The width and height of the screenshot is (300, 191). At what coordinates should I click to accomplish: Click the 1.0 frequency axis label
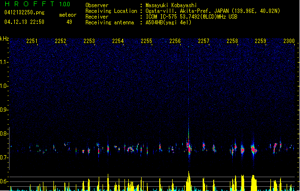click(x=4, y=86)
